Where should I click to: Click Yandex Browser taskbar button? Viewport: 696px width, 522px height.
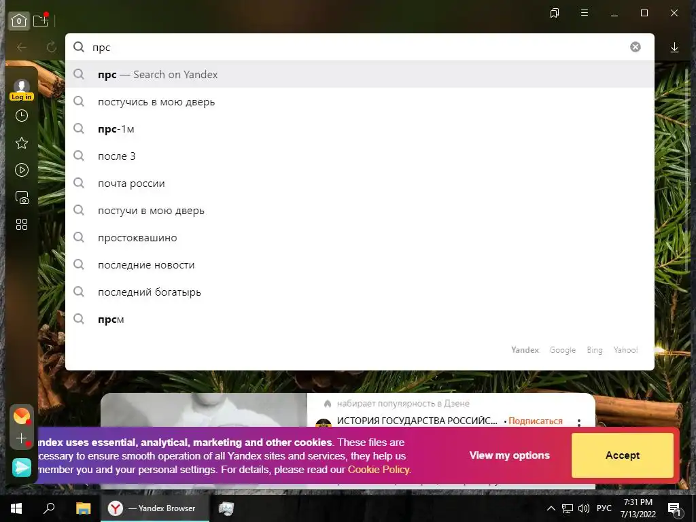pos(155,508)
